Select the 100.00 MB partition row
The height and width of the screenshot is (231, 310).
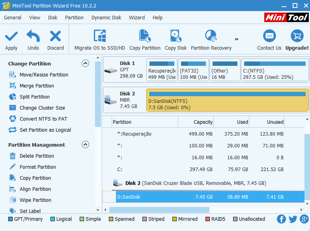click(x=203, y=145)
